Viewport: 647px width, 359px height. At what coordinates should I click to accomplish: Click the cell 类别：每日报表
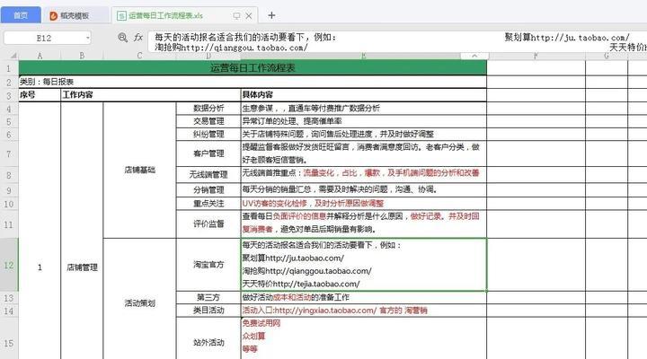tap(253, 82)
